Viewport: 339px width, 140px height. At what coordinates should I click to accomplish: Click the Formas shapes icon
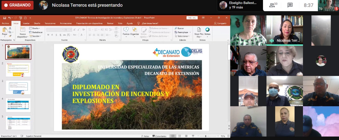[x=126, y=30]
